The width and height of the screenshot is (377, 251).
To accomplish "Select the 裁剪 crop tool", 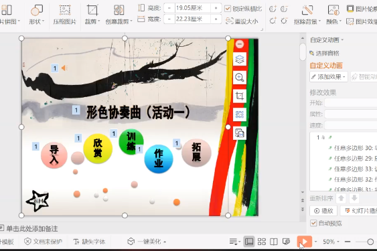I will [92, 15].
